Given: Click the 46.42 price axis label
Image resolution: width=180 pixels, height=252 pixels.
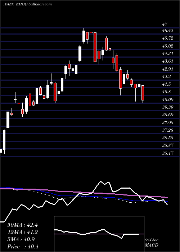Looking at the screenshot, I should pos(168,31).
